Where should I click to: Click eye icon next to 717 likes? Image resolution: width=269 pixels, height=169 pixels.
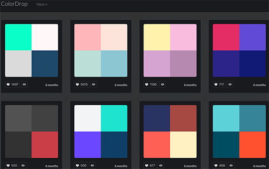230,84
